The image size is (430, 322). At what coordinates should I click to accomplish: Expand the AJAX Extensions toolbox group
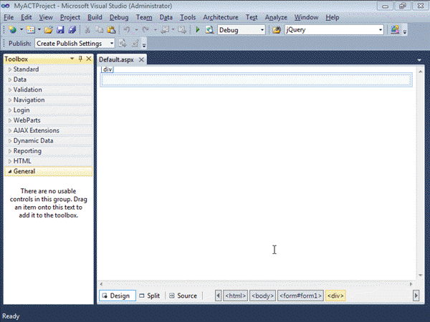pos(9,131)
